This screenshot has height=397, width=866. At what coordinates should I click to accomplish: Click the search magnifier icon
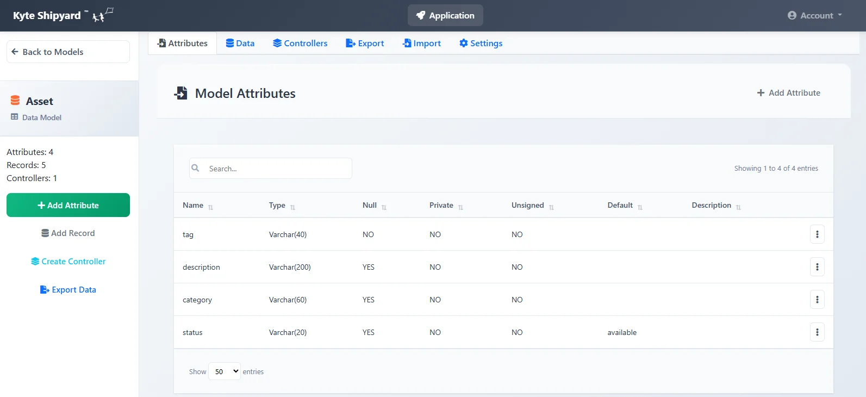pos(196,168)
